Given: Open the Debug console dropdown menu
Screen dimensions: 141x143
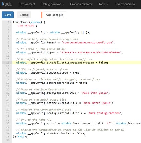Looking at the screenshot, I should pos(53,4).
